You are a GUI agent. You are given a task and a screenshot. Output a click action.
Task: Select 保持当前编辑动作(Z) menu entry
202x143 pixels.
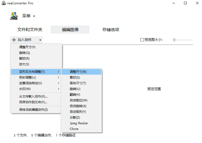[36, 110]
